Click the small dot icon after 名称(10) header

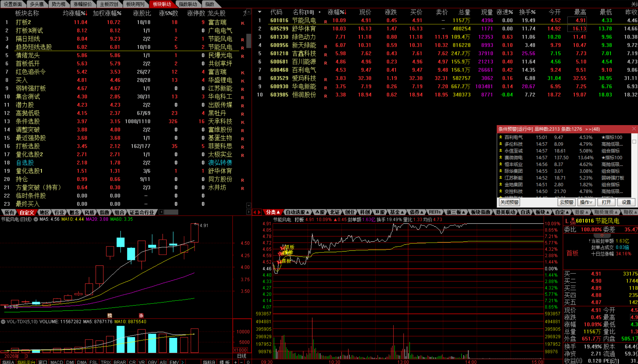320,12
